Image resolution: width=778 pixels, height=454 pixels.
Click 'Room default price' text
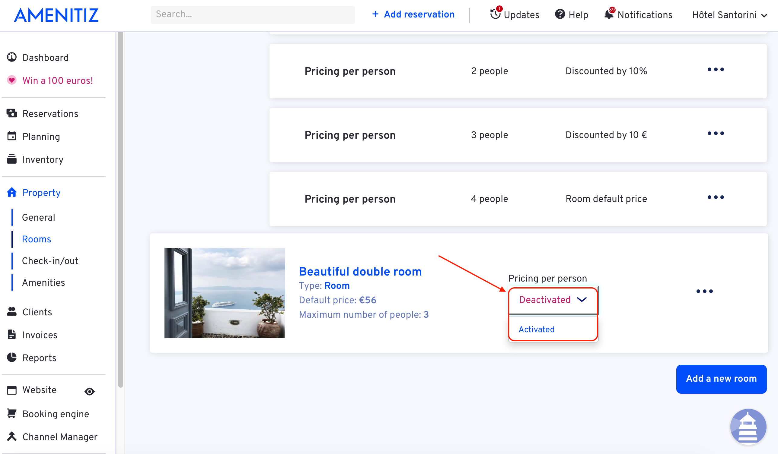click(x=606, y=199)
